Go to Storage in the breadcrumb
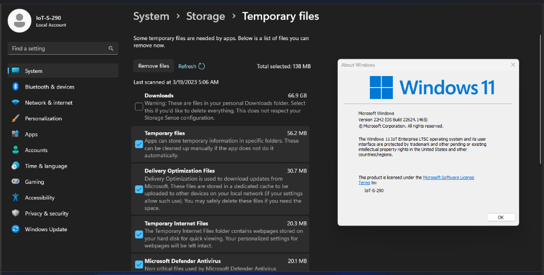The image size is (544, 275). pyautogui.click(x=206, y=16)
